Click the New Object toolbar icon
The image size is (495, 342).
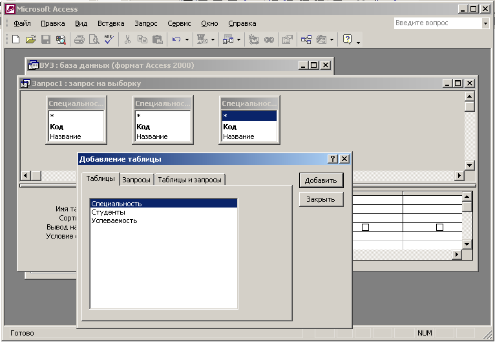click(321, 39)
